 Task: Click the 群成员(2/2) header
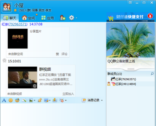point(115,74)
